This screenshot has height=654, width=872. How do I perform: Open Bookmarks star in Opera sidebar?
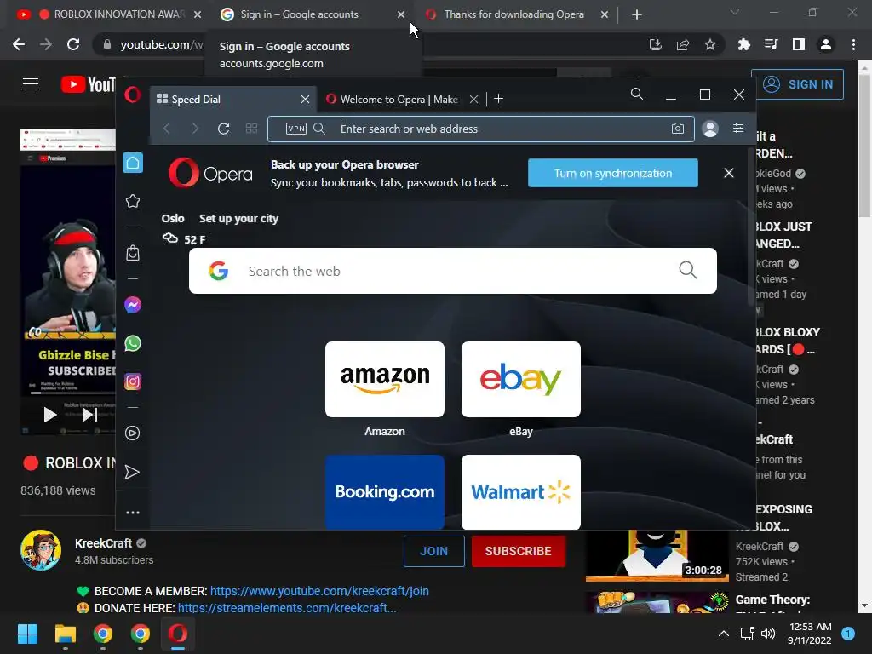pyautogui.click(x=133, y=201)
